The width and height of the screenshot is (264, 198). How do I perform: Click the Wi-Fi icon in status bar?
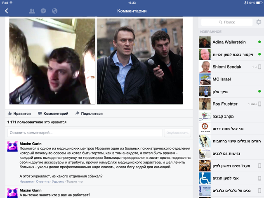pyautogui.click(x=11, y=2)
